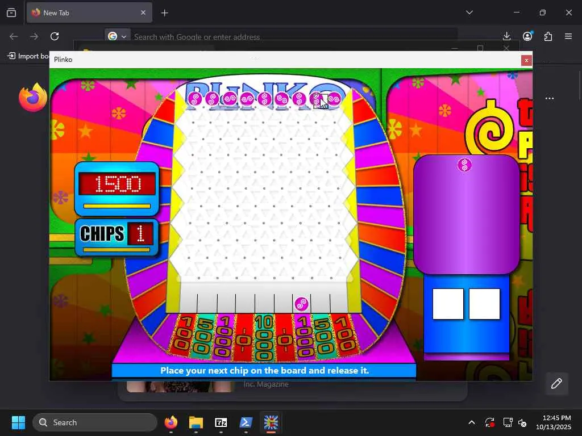
Task: Click the 'Place your next chip' message bar
Action: [264, 370]
